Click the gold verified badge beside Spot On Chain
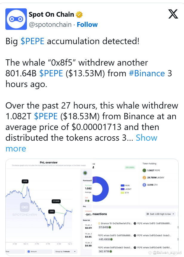Screen dimensions: 184x257 (x=79, y=15)
